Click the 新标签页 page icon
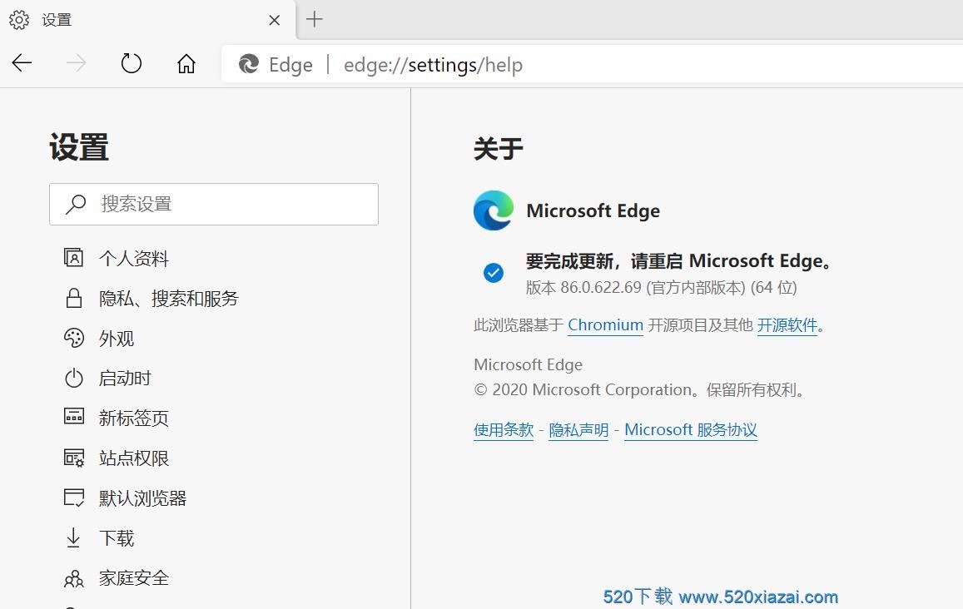Image resolution: width=963 pixels, height=609 pixels. [74, 417]
